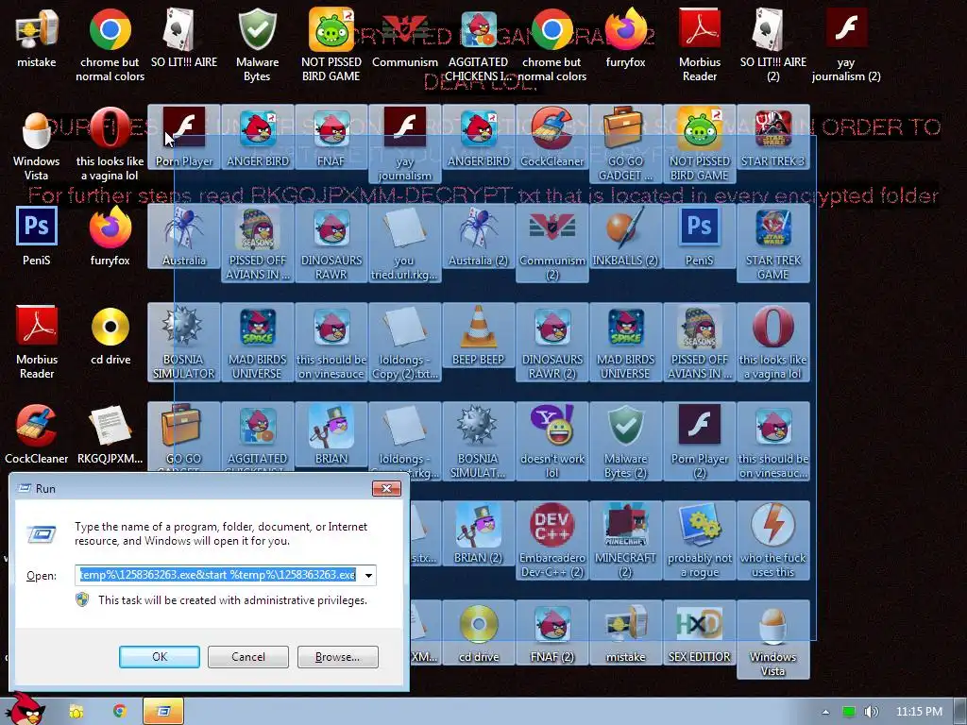Select the yay journalism (2) Flash icon
967x725 pixels.
(x=846, y=44)
